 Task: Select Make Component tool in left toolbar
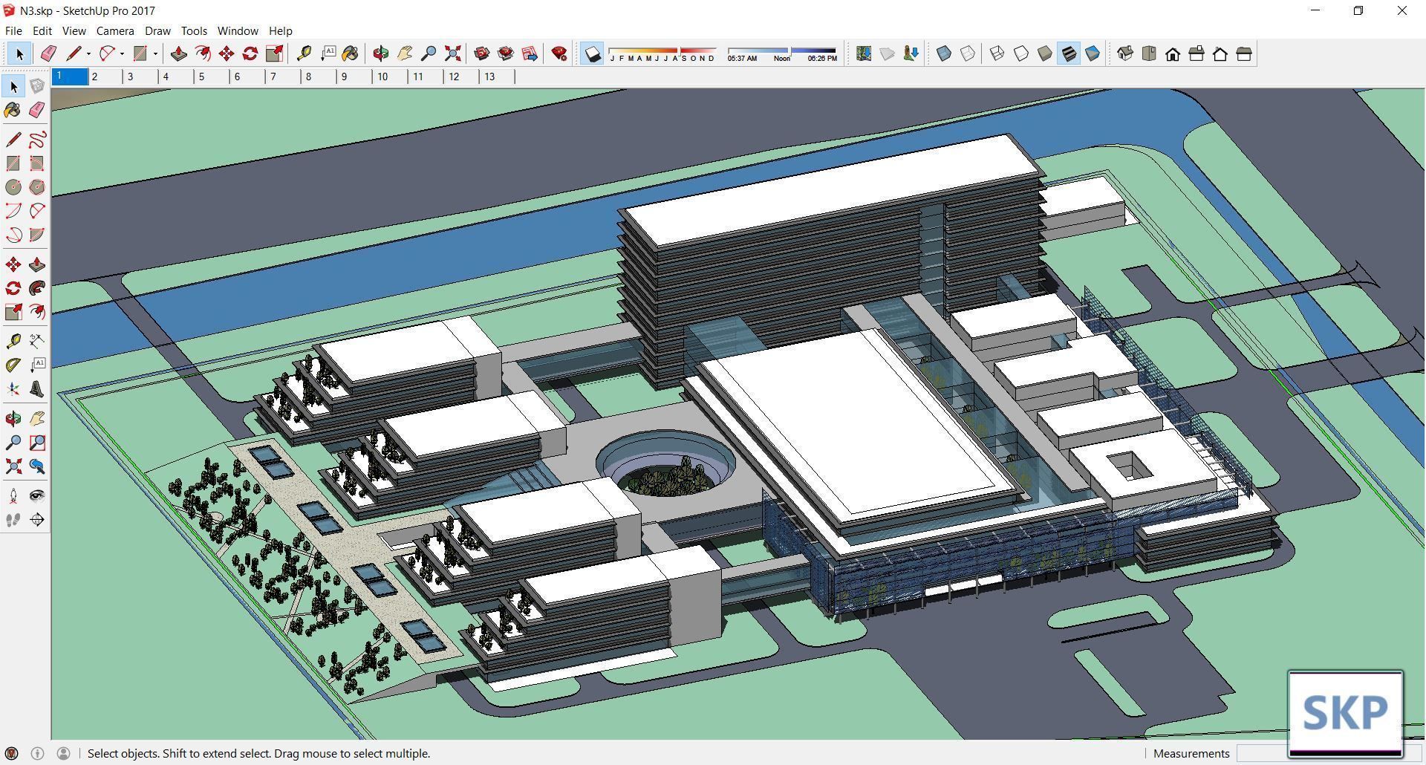37,86
